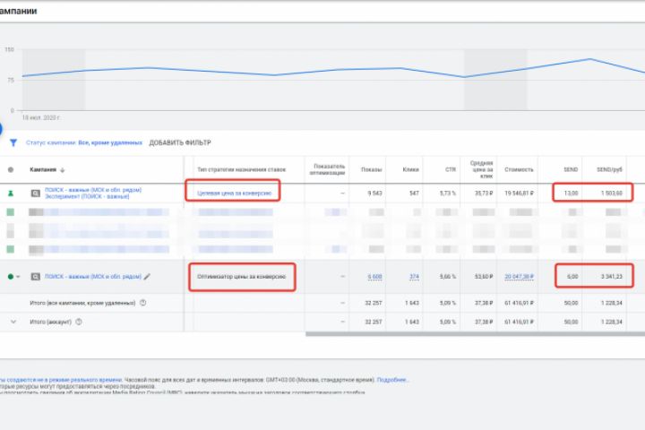
Task: Click the 'Итого (аккаунт)' label
Action: (50, 322)
